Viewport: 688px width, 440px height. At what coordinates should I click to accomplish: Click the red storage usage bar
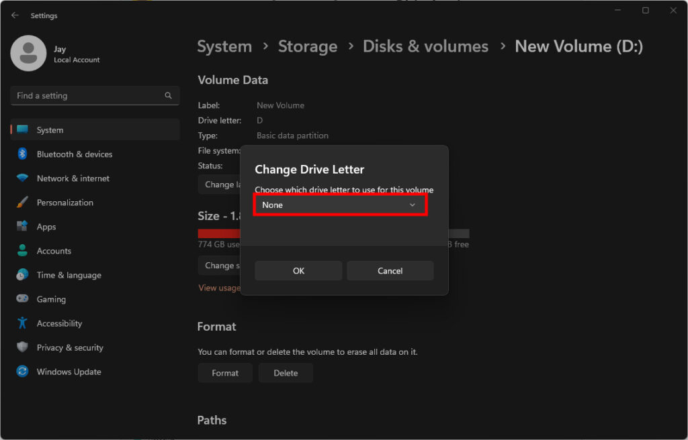pos(218,233)
